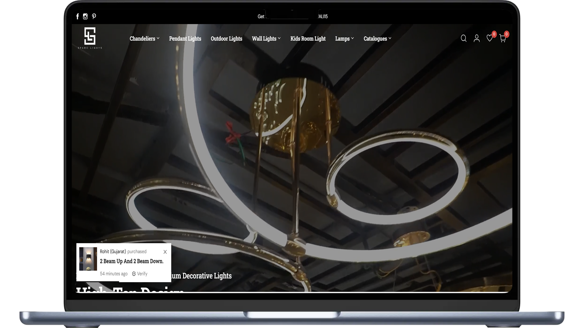Open the Kids Room Light page
The height and width of the screenshot is (328, 584).
tap(308, 39)
